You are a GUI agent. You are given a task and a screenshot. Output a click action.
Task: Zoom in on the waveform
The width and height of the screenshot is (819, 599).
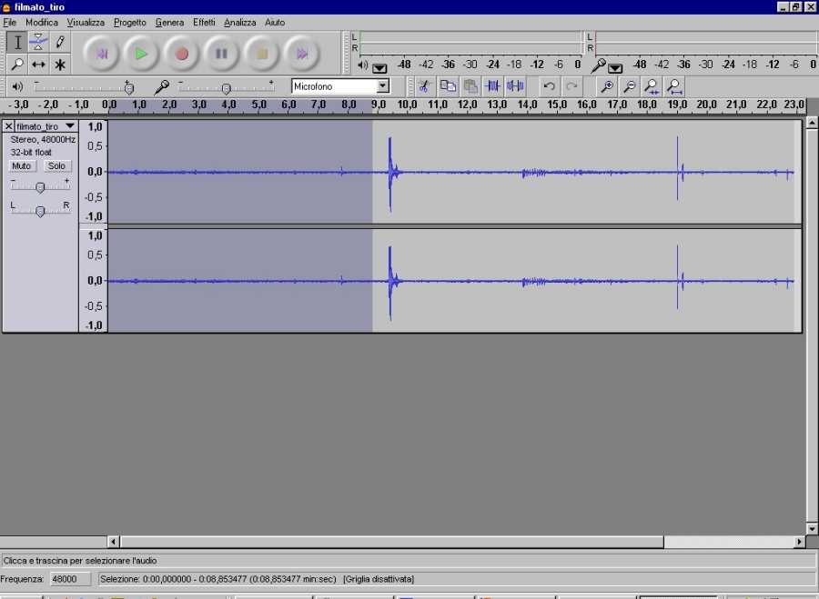coord(607,86)
